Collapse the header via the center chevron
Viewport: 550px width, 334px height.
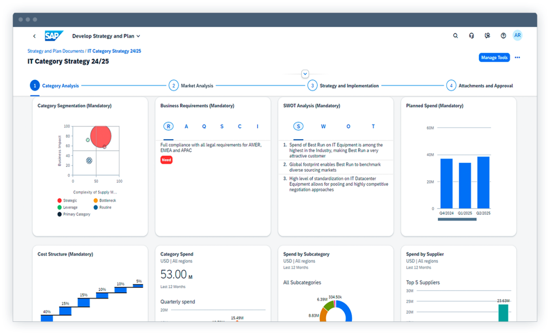[x=305, y=74]
